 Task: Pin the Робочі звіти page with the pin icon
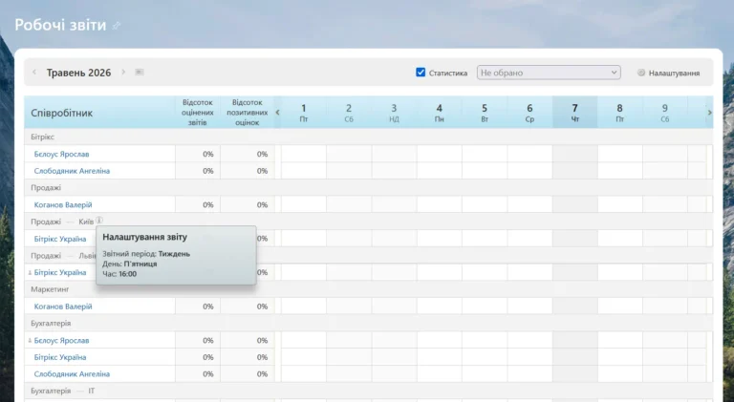pos(117,26)
